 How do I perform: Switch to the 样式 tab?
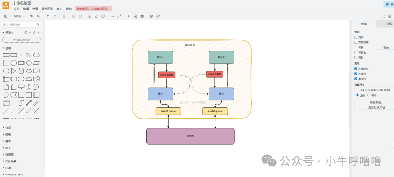(389, 24)
